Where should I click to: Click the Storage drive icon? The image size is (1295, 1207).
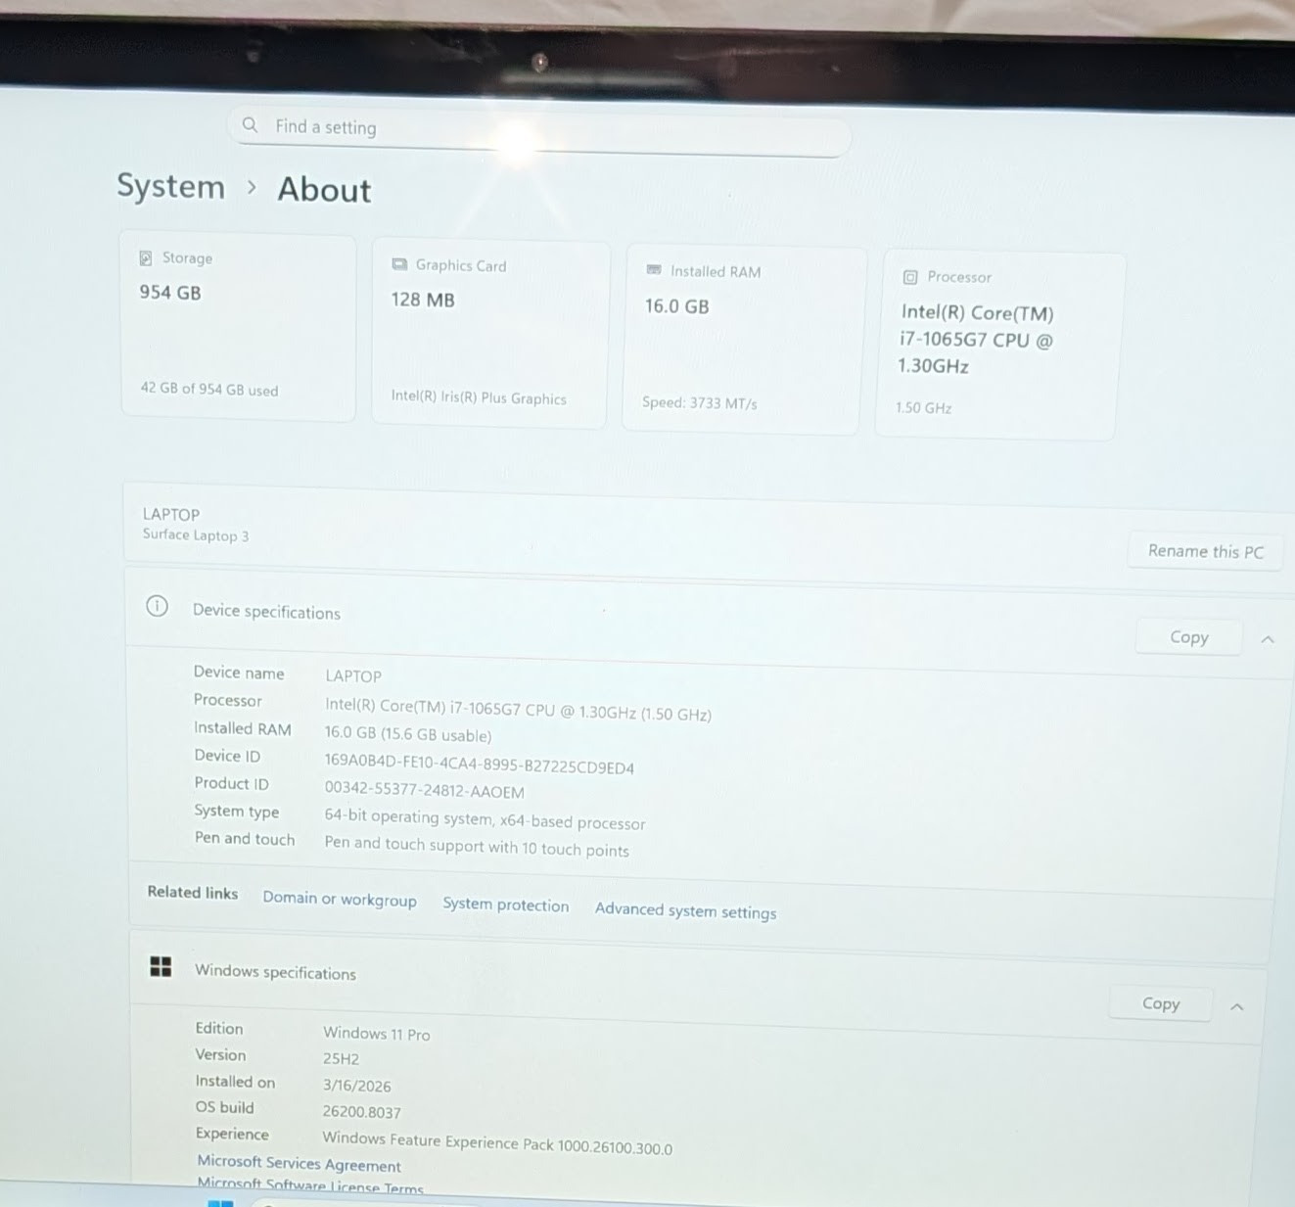pos(146,258)
